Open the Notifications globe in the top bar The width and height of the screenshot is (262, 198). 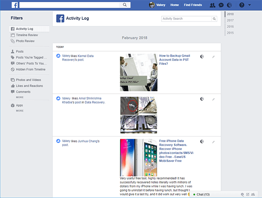click(229, 5)
